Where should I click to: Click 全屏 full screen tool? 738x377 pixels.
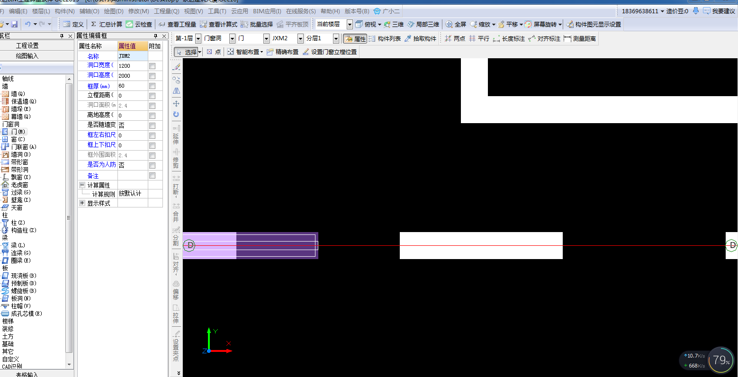(x=456, y=24)
